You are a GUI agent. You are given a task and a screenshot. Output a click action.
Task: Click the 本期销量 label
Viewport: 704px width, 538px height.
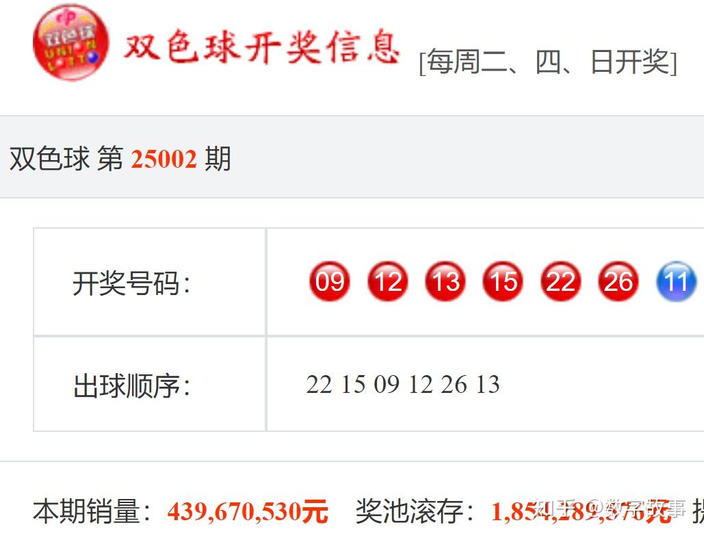pyautogui.click(x=87, y=511)
